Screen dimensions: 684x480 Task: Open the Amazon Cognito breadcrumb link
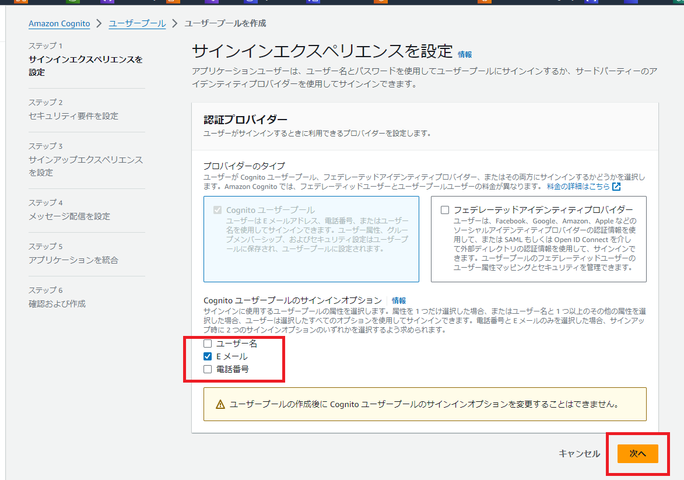59,23
